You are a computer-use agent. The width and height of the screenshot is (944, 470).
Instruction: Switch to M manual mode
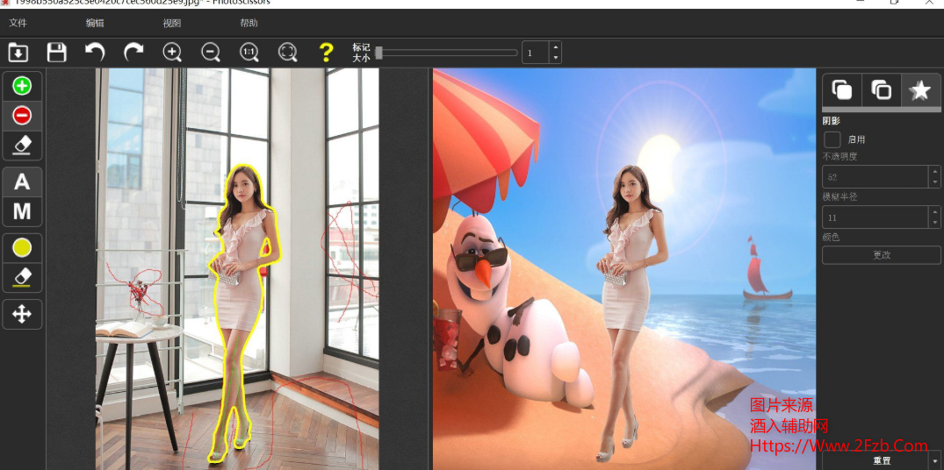click(x=22, y=211)
